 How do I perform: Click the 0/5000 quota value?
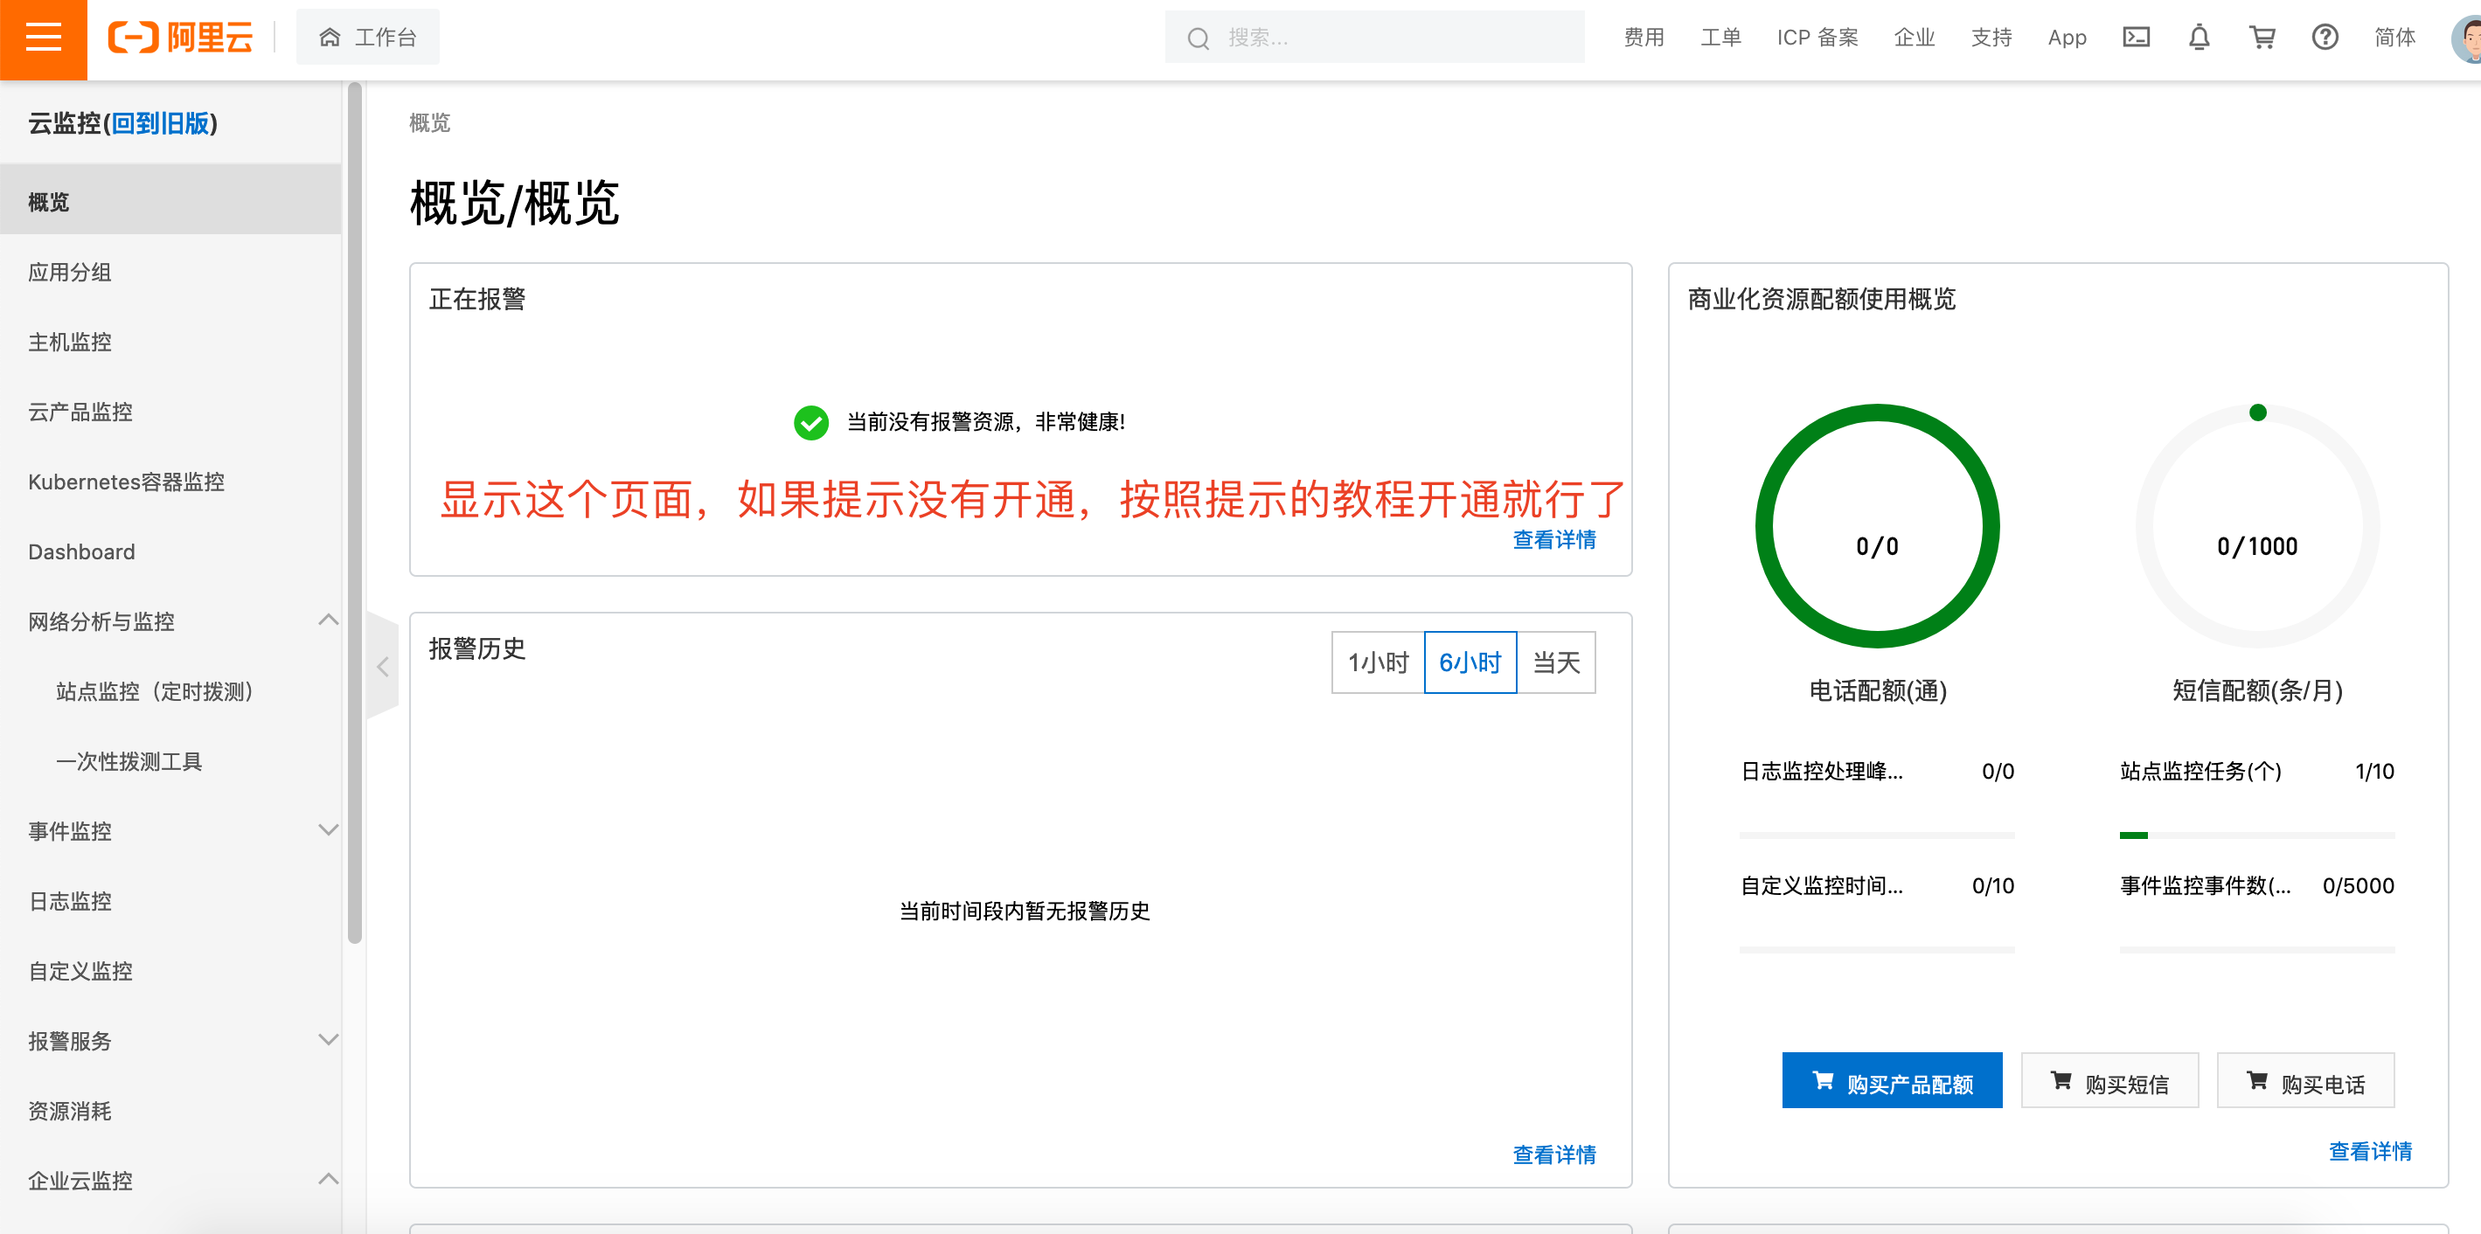click(x=2358, y=885)
